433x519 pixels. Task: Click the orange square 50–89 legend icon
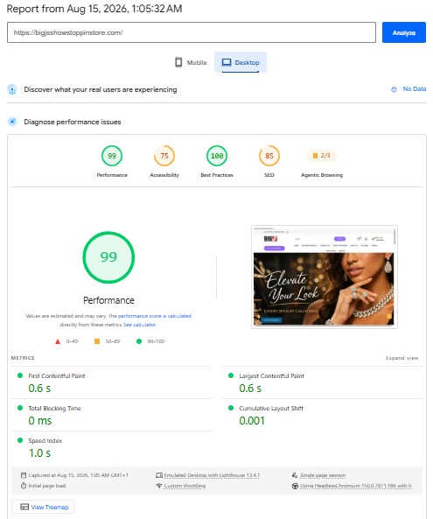click(x=97, y=341)
